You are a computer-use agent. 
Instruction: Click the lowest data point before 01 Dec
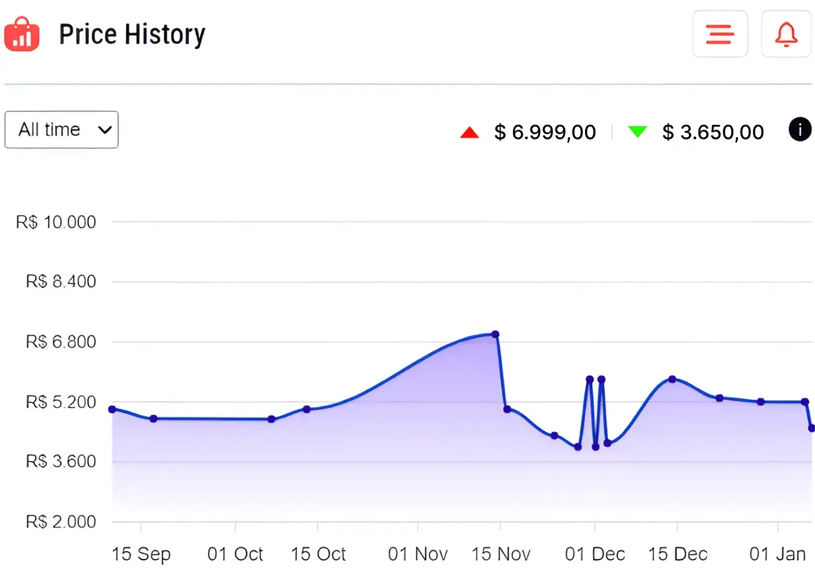coord(578,447)
